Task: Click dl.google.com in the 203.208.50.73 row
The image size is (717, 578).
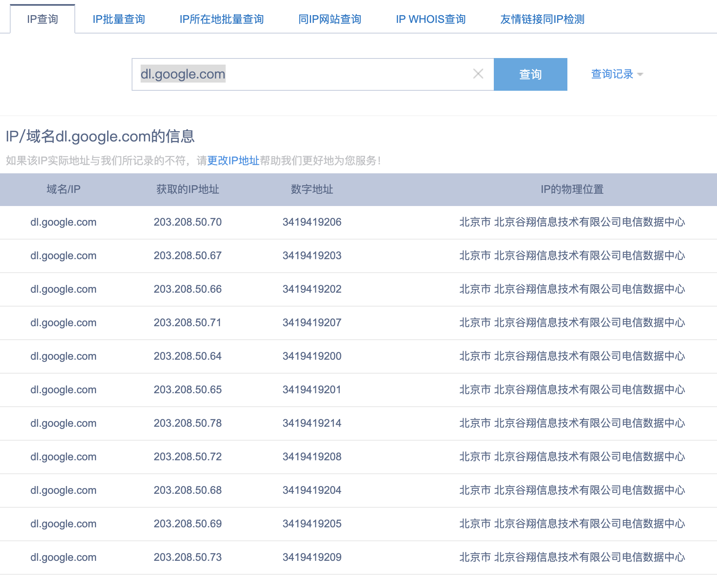Action: [63, 557]
